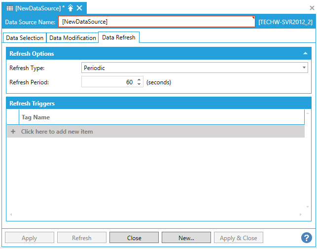317x249 pixels.
Task: Click the scroll-right arrow below Refresh Triggers list
Action: 301,214
